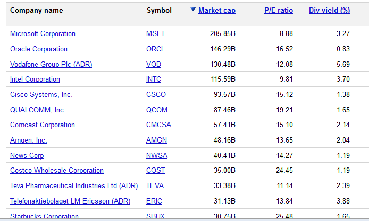This screenshot has height=221, width=369.
Task: Select QUALCOMM P/E ratio 19.21
Action: click(x=284, y=110)
